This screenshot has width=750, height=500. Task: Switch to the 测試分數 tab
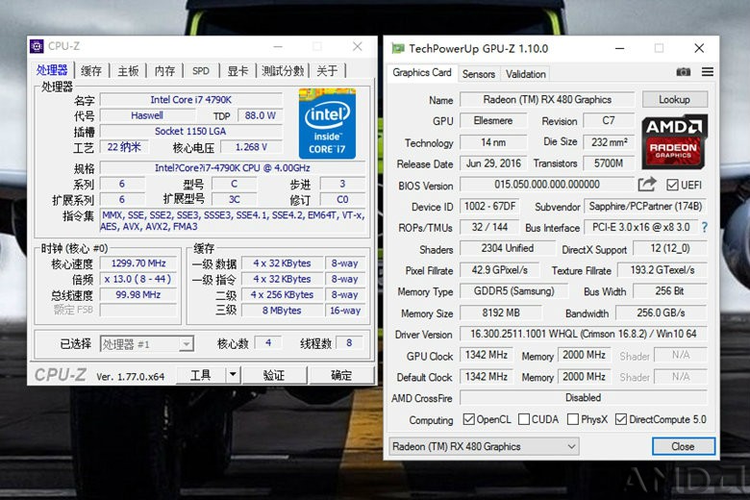click(283, 71)
